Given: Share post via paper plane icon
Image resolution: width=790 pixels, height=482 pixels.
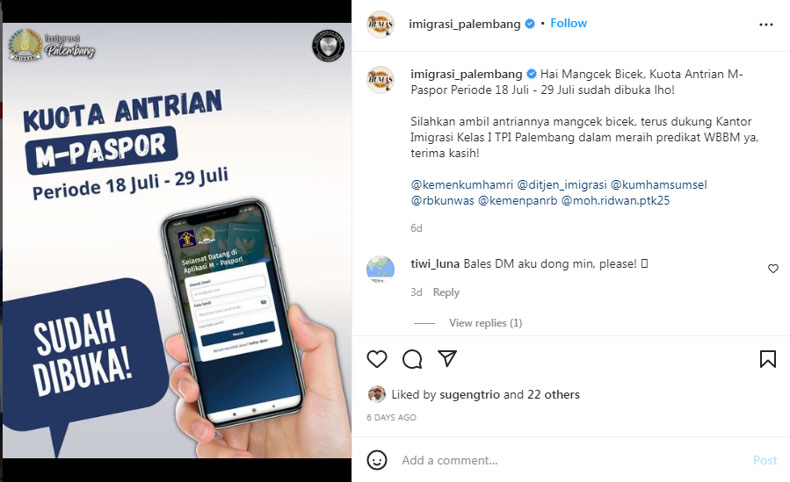Looking at the screenshot, I should [x=447, y=358].
